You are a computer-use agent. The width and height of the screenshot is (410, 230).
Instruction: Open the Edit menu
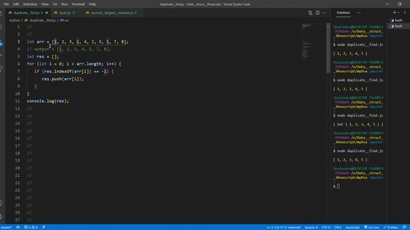pyautogui.click(x=16, y=4)
